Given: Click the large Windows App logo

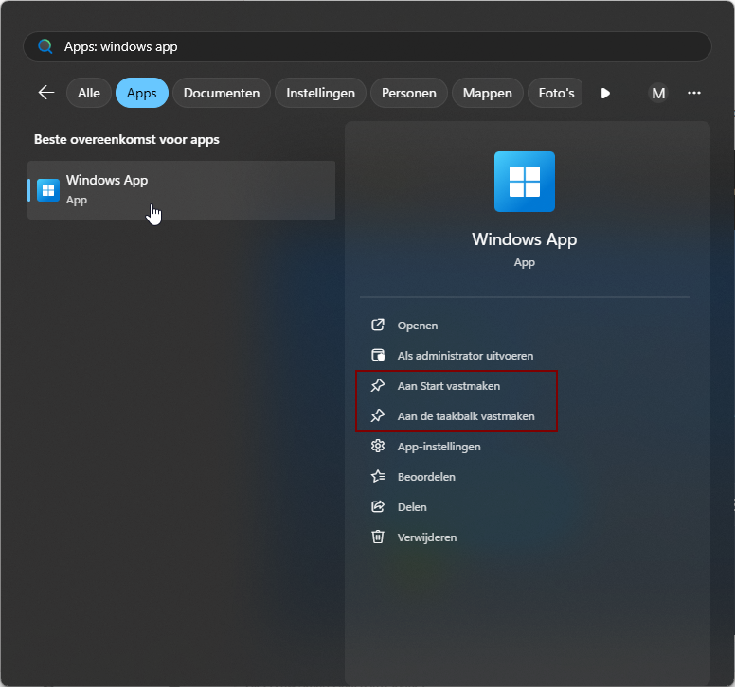Looking at the screenshot, I should point(524,182).
